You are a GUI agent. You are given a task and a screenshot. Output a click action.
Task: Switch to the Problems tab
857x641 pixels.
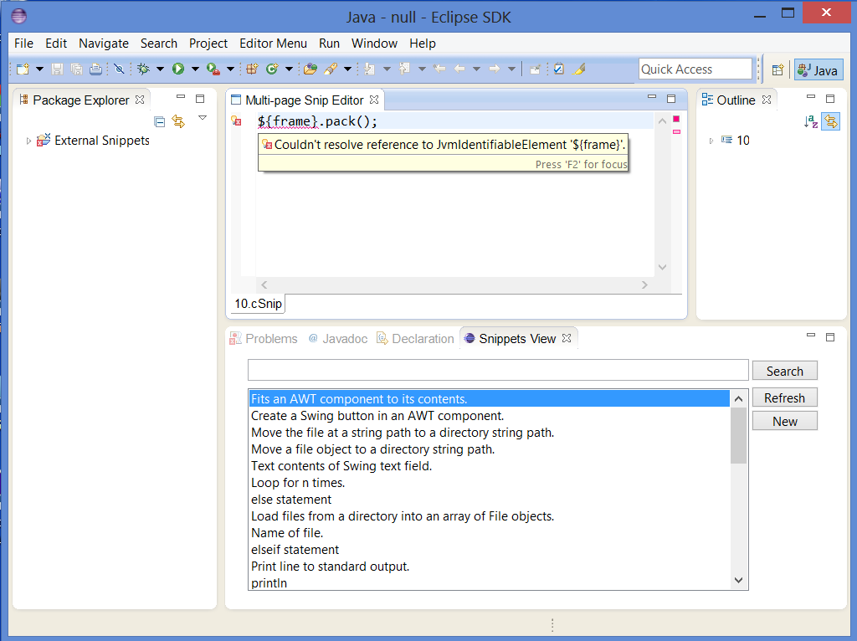coord(264,339)
